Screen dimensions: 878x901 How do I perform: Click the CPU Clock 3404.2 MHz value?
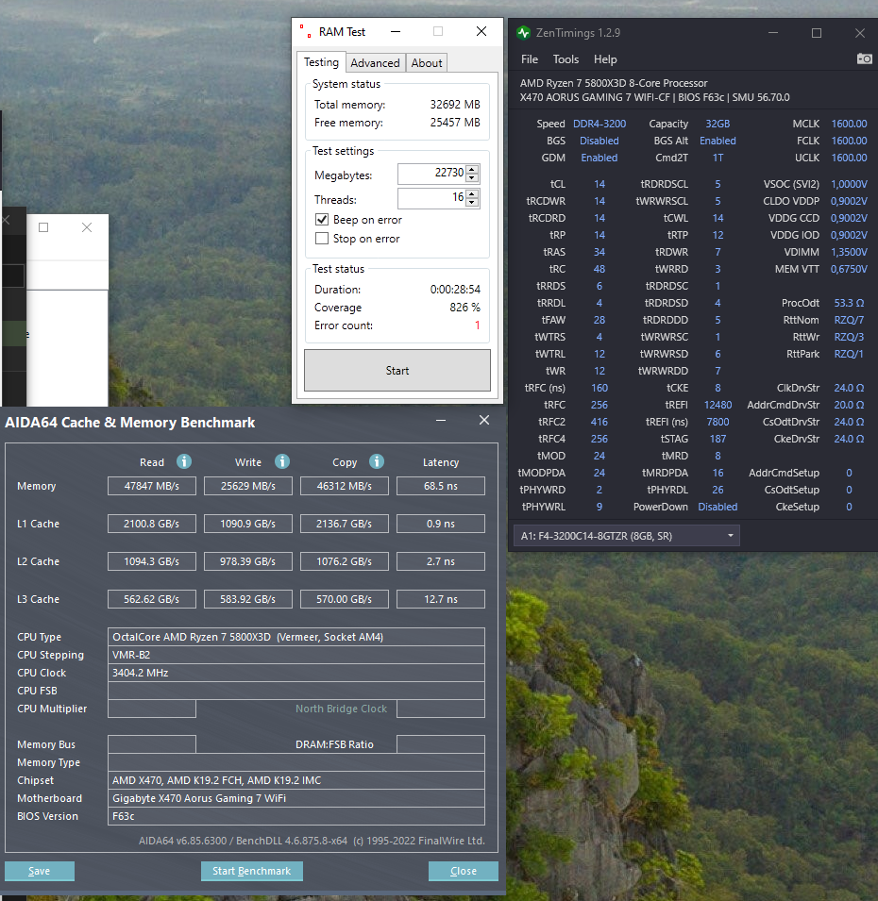(296, 673)
